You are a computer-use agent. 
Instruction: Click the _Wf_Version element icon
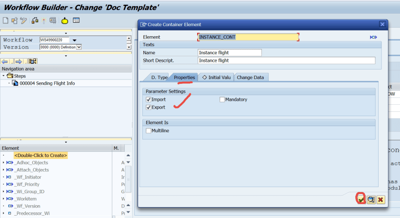10,206
